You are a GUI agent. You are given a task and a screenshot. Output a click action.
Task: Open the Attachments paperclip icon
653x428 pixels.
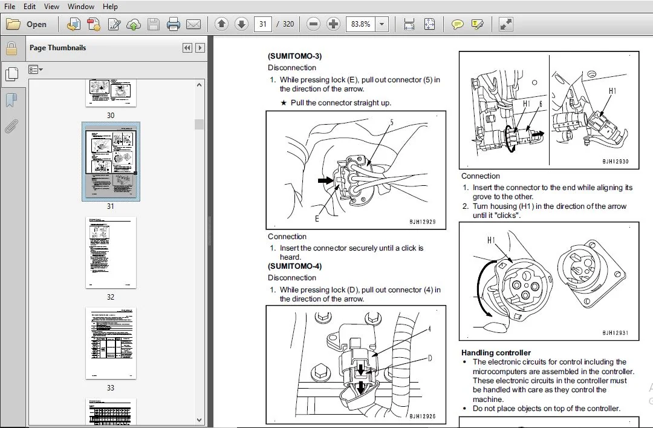coord(11,127)
